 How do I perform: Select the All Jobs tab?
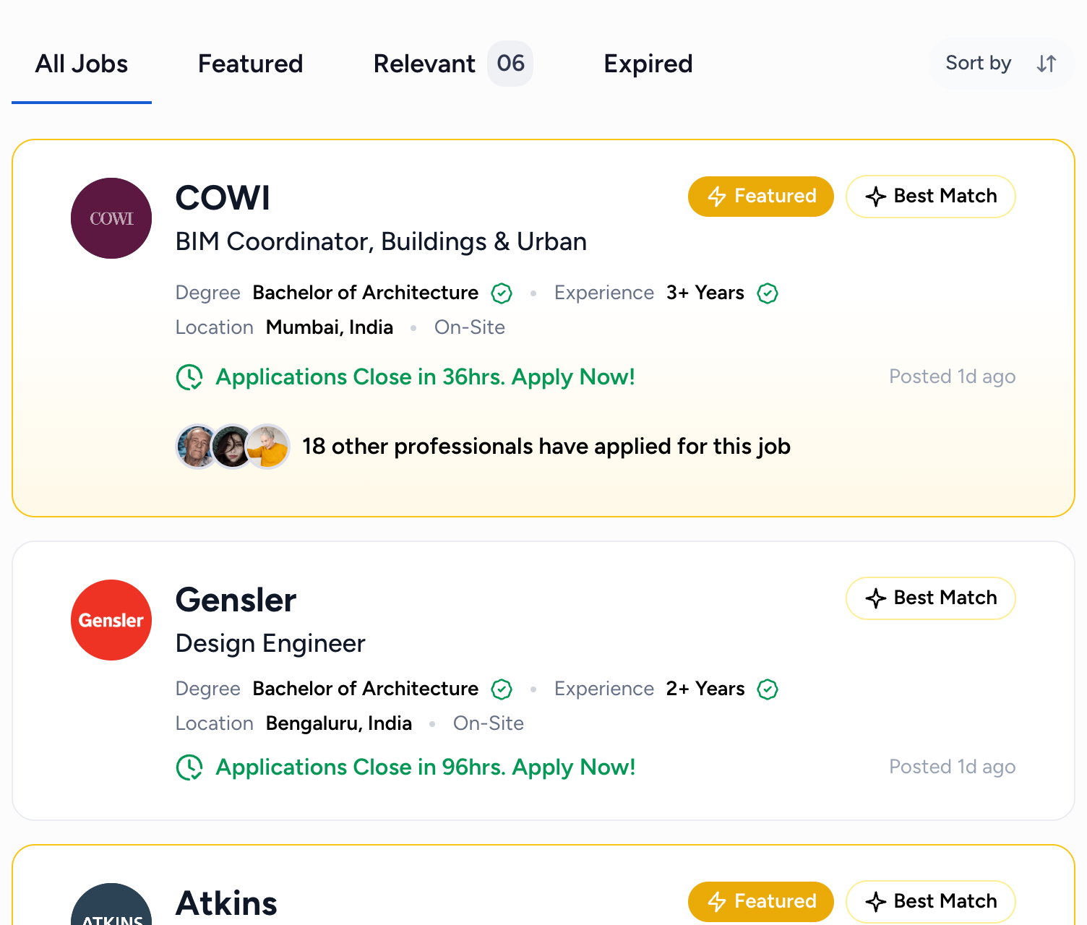82,64
